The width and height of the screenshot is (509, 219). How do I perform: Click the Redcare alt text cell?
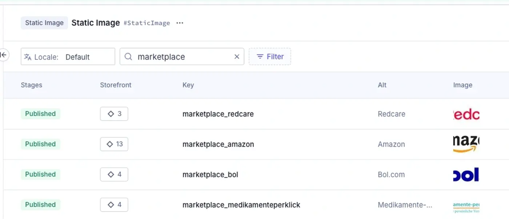tap(392, 114)
